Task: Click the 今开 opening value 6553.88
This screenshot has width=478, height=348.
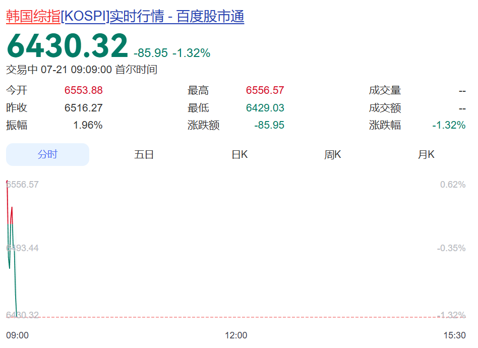Action: point(84,90)
